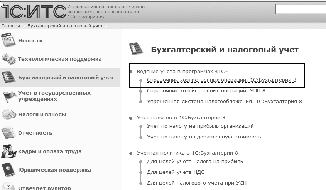326x190 pixels.
Task: Open Отвечает аудитор section
Action: pos(44,188)
